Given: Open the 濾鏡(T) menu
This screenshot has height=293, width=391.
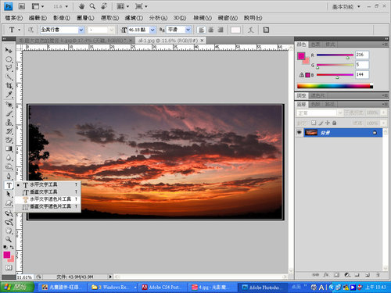Looking at the screenshot, I should coord(134,18).
